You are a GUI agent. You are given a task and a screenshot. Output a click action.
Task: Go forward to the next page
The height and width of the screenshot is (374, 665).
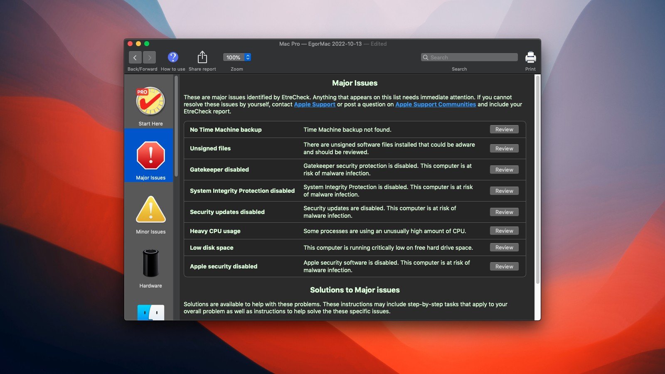[x=149, y=58]
